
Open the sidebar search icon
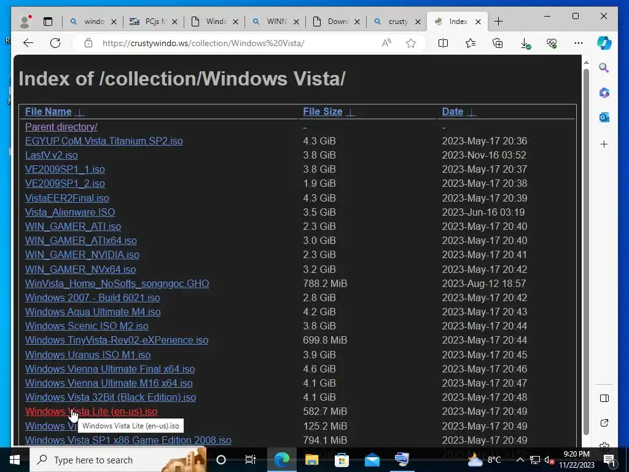(604, 68)
